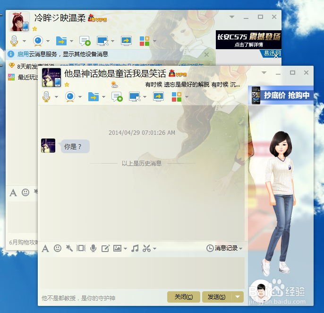Viewport: 324px width, 313px height.
Task: Expand picture send options arrow
Action: 125,248
